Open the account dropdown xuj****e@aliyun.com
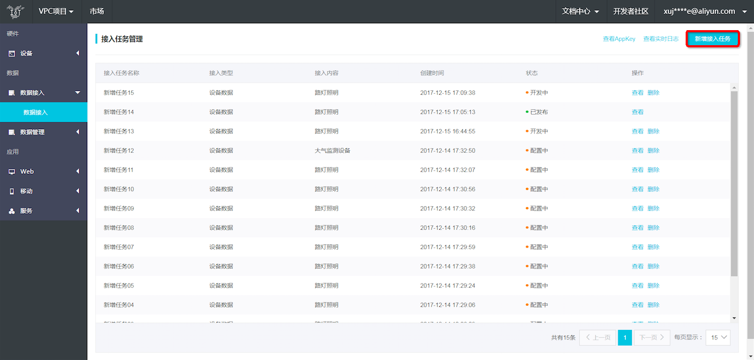The width and height of the screenshot is (754, 360). point(705,11)
